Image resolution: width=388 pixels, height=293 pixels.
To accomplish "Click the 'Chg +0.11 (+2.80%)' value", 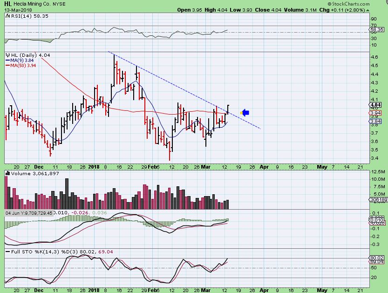I will 342,10.
